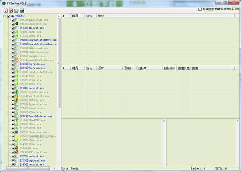Screen dimensions: 241x172
Task: Click the SogouSmartInfo.exe orange process icon
Action: click(17, 60)
